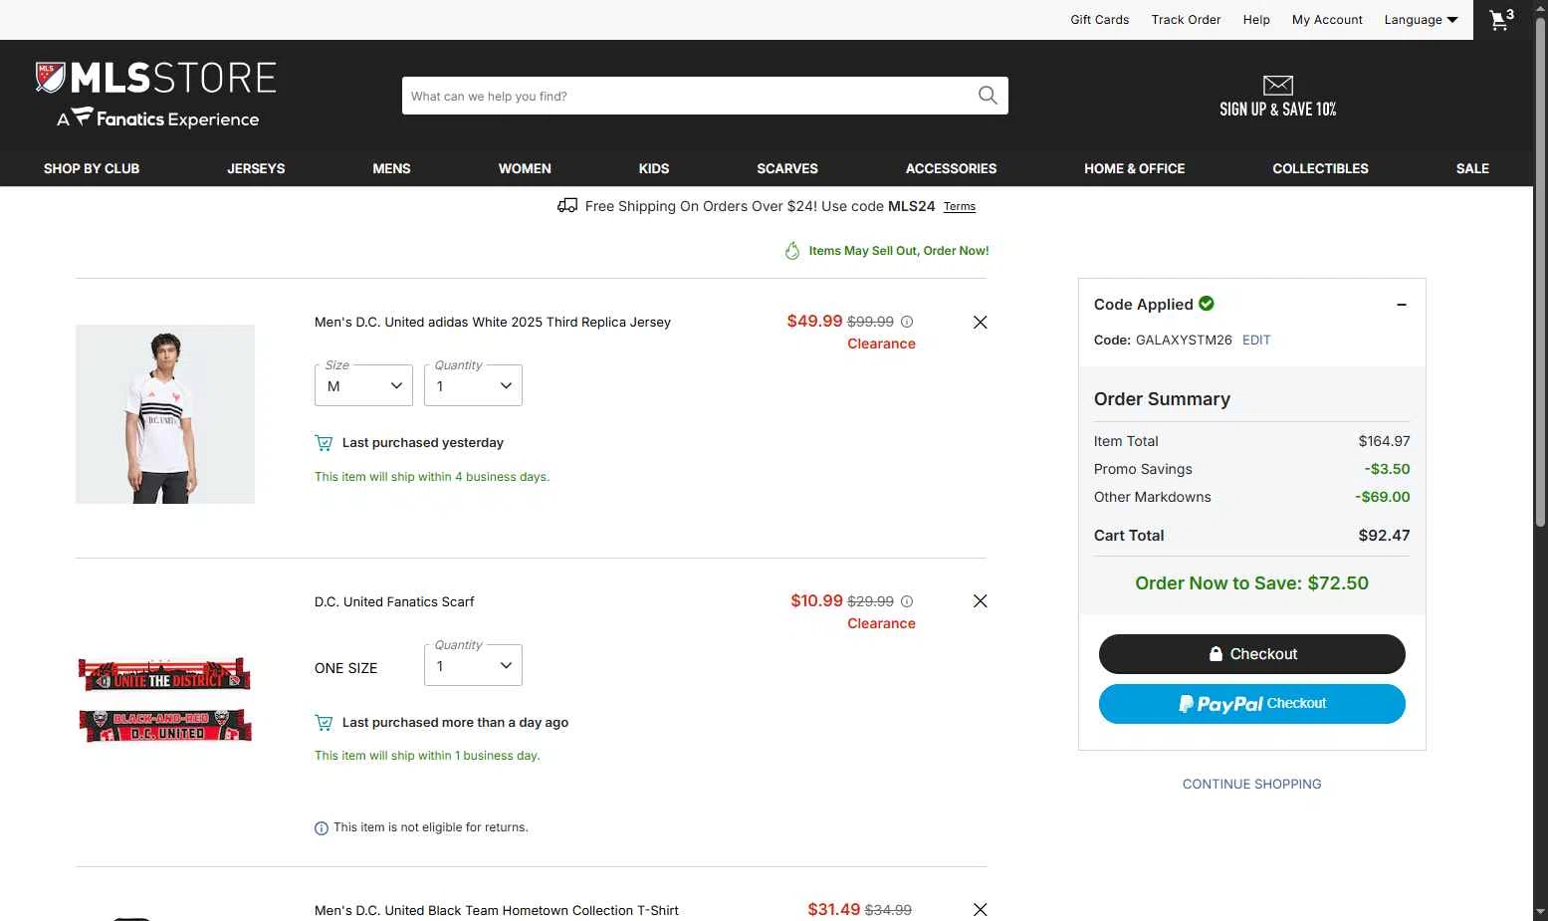Click the Other Markdowns -$69.00 value
Screen dimensions: 1548x921
[x=1382, y=497]
